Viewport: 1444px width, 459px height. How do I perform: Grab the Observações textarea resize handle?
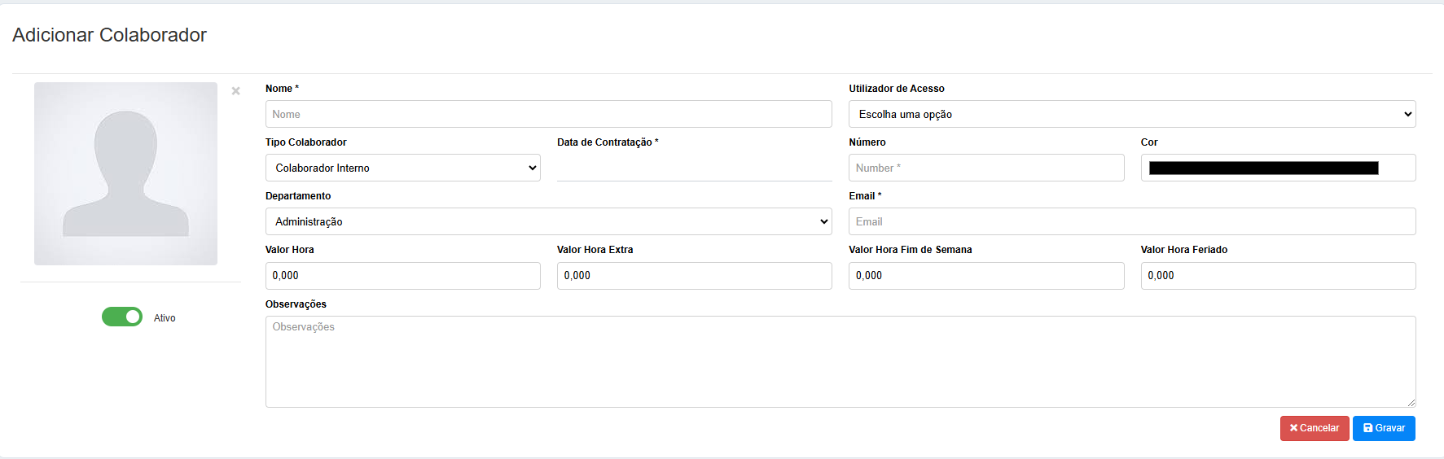[1411, 403]
